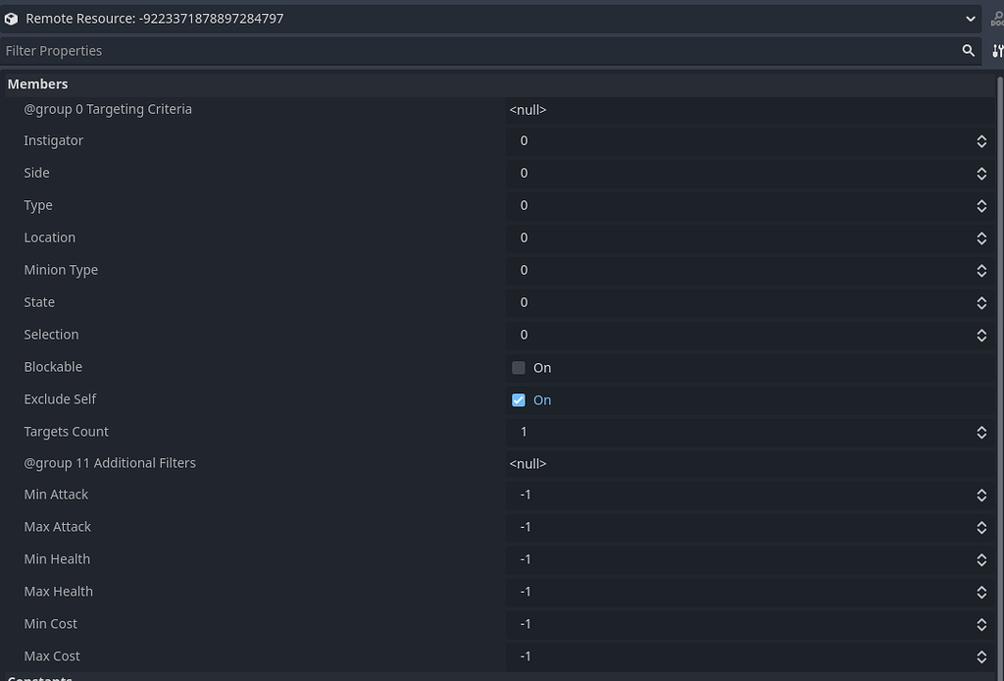1004x681 pixels.
Task: Click the Instigator value stepper arrows
Action: click(x=980, y=141)
